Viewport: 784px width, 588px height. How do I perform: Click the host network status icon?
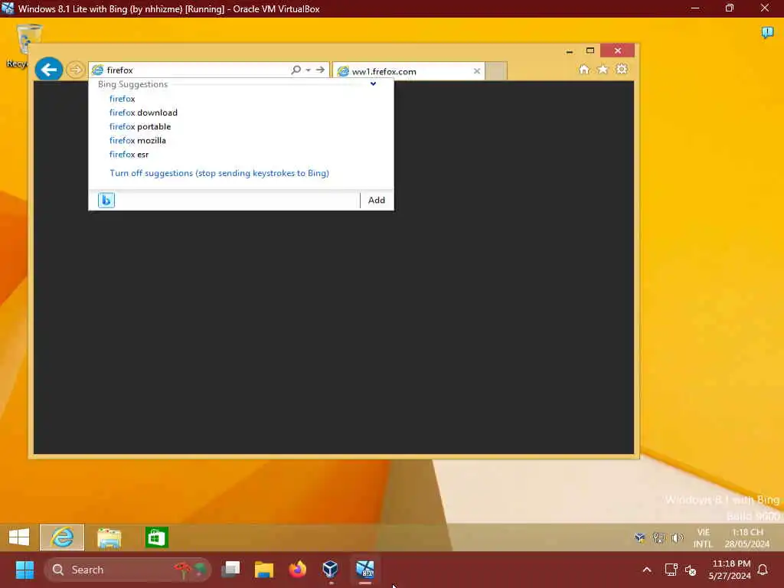click(671, 570)
